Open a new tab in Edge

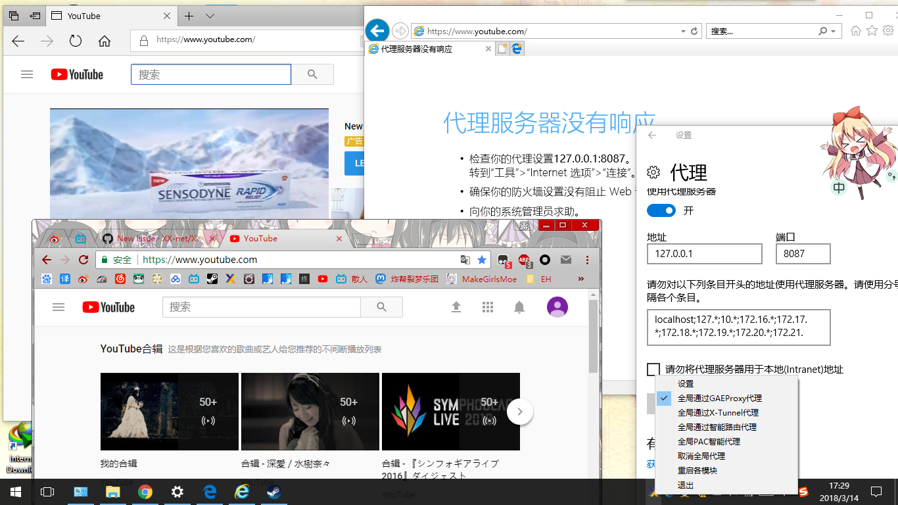pyautogui.click(x=189, y=16)
